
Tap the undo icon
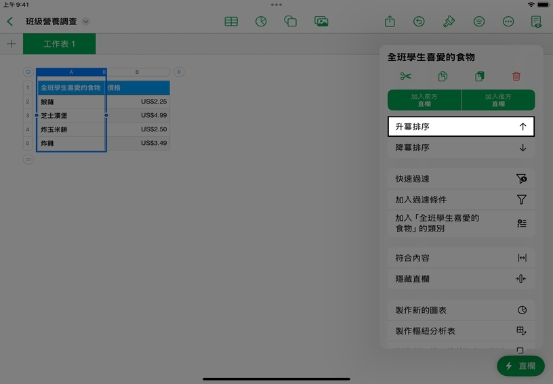pos(419,22)
